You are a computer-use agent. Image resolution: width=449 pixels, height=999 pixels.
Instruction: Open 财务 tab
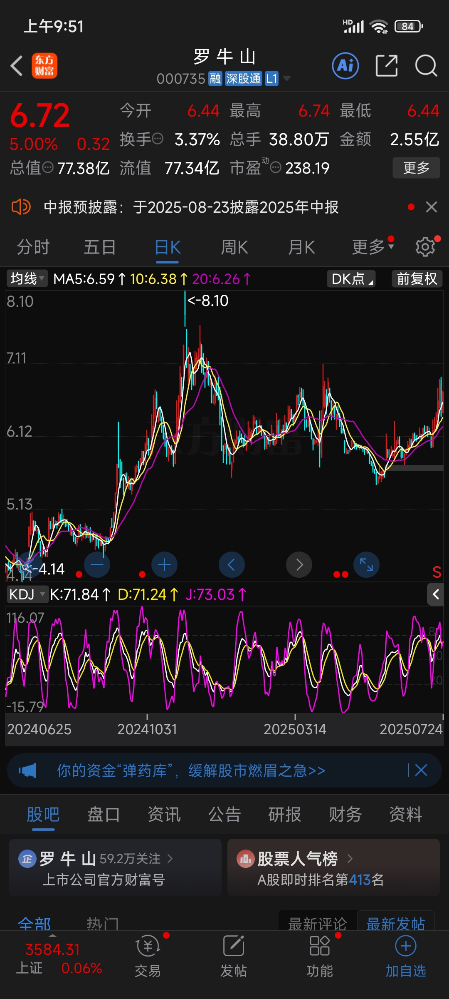pyautogui.click(x=345, y=814)
